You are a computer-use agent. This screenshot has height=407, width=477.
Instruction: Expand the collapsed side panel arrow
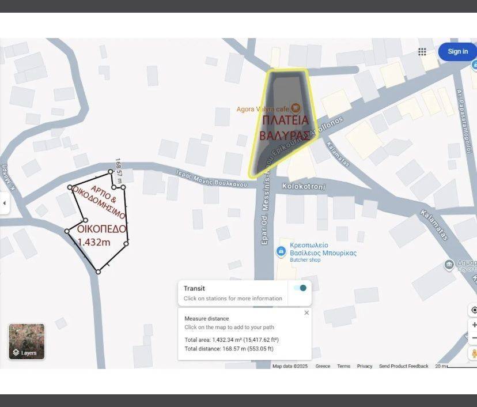(x=5, y=203)
